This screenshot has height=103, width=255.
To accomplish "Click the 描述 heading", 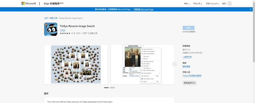I will (x=46, y=93).
